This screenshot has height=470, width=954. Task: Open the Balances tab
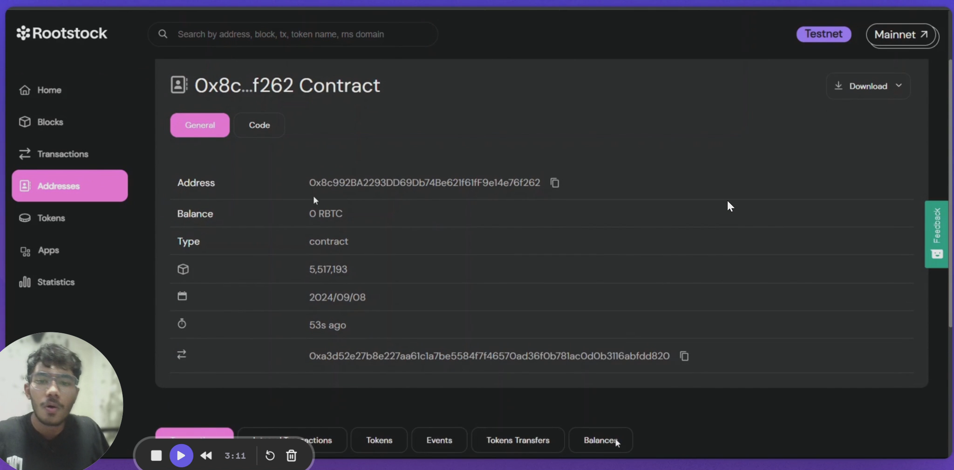[601, 440]
